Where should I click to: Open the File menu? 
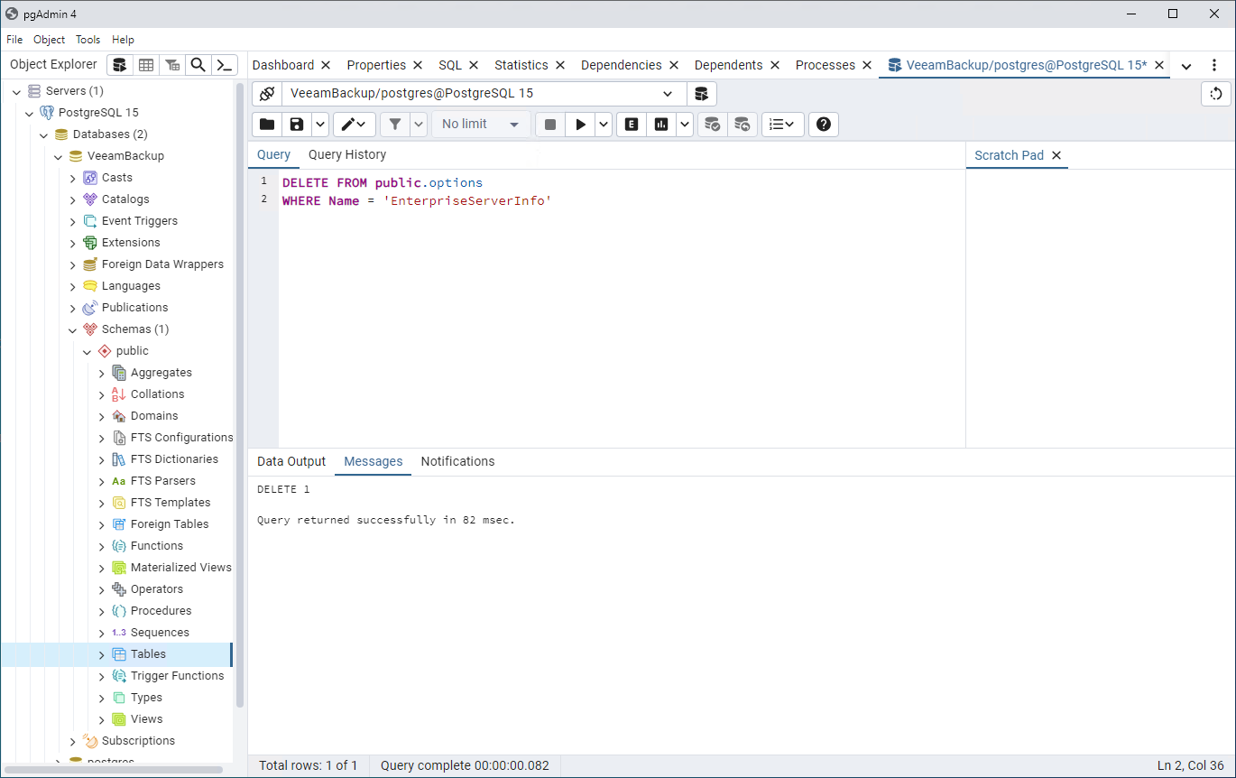pyautogui.click(x=14, y=40)
